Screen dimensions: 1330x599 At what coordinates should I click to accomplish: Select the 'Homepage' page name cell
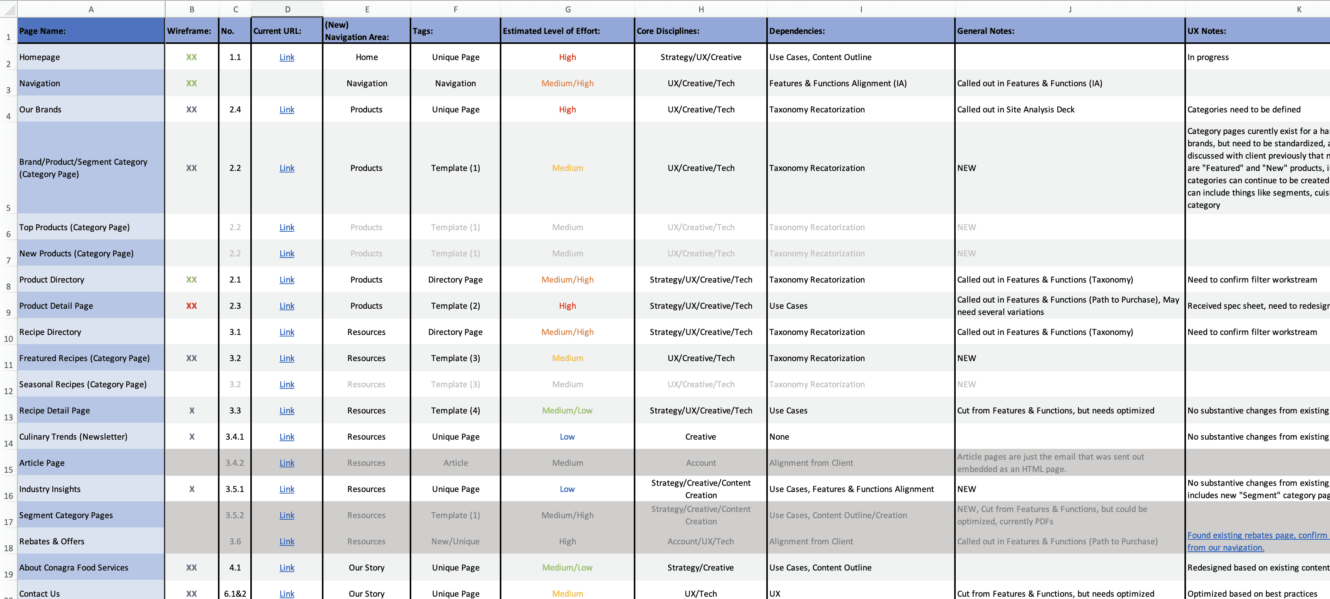[x=91, y=57]
